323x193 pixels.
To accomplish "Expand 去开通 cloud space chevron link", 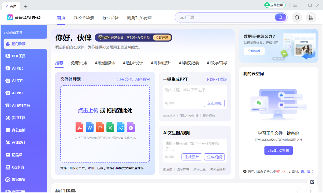I will [313, 172].
